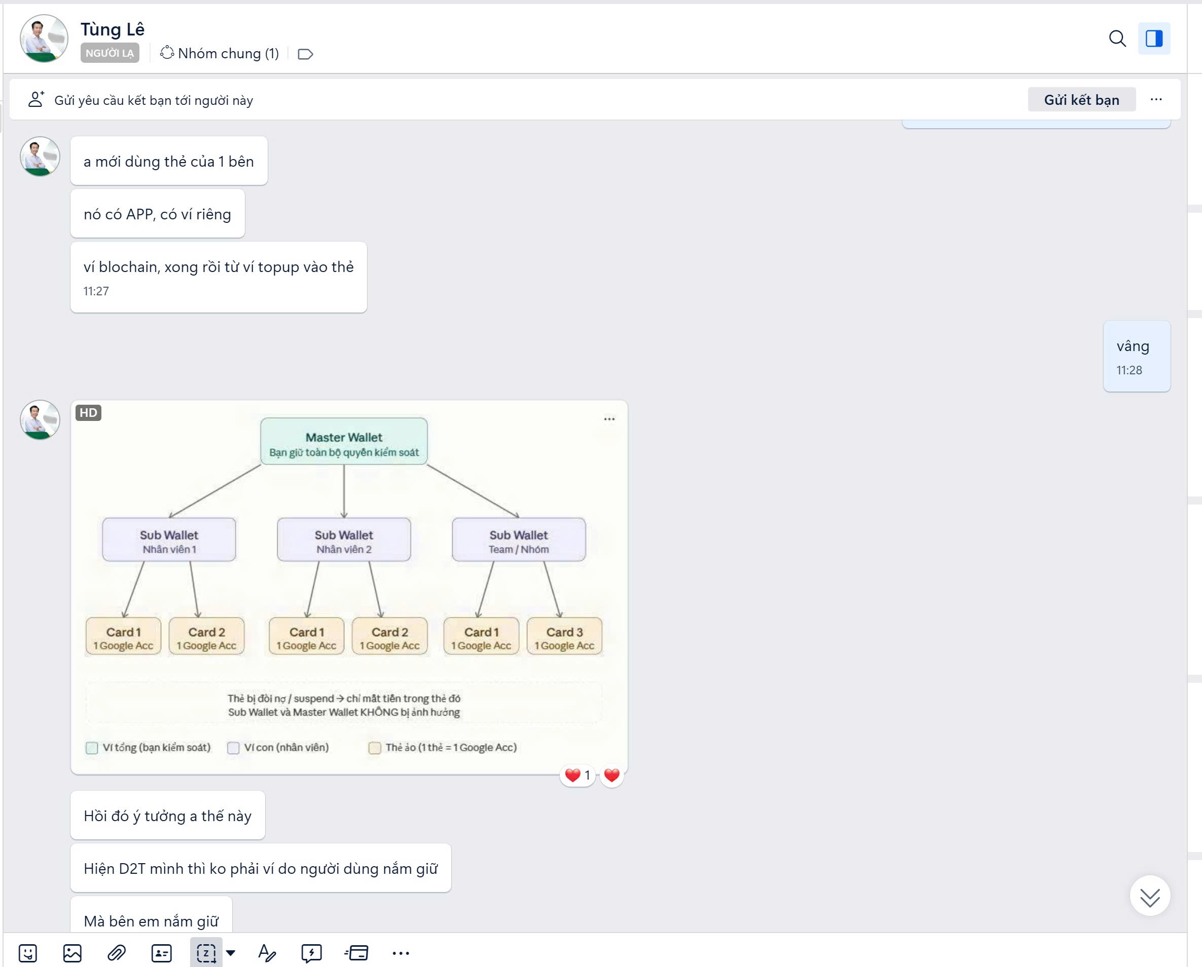
Task: Search messages with magnifier icon
Action: [1117, 38]
